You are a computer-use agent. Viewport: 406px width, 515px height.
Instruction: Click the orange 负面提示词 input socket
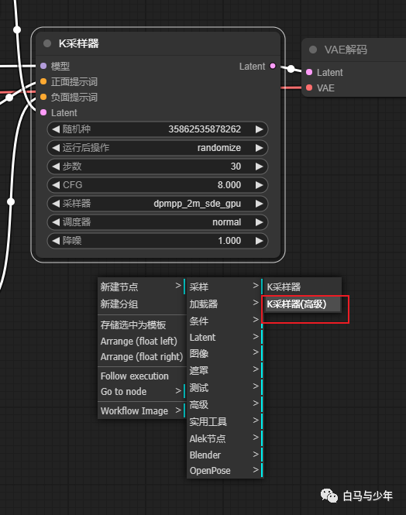[x=43, y=97]
